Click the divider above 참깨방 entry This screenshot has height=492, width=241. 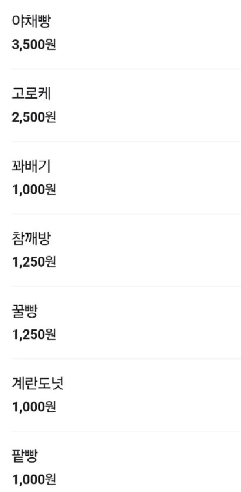pyautogui.click(x=121, y=214)
